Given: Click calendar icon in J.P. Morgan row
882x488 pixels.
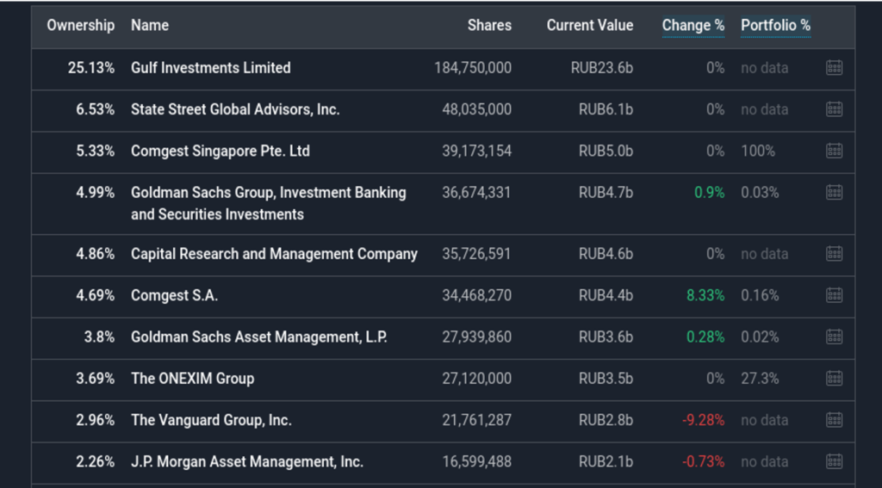Looking at the screenshot, I should point(833,461).
